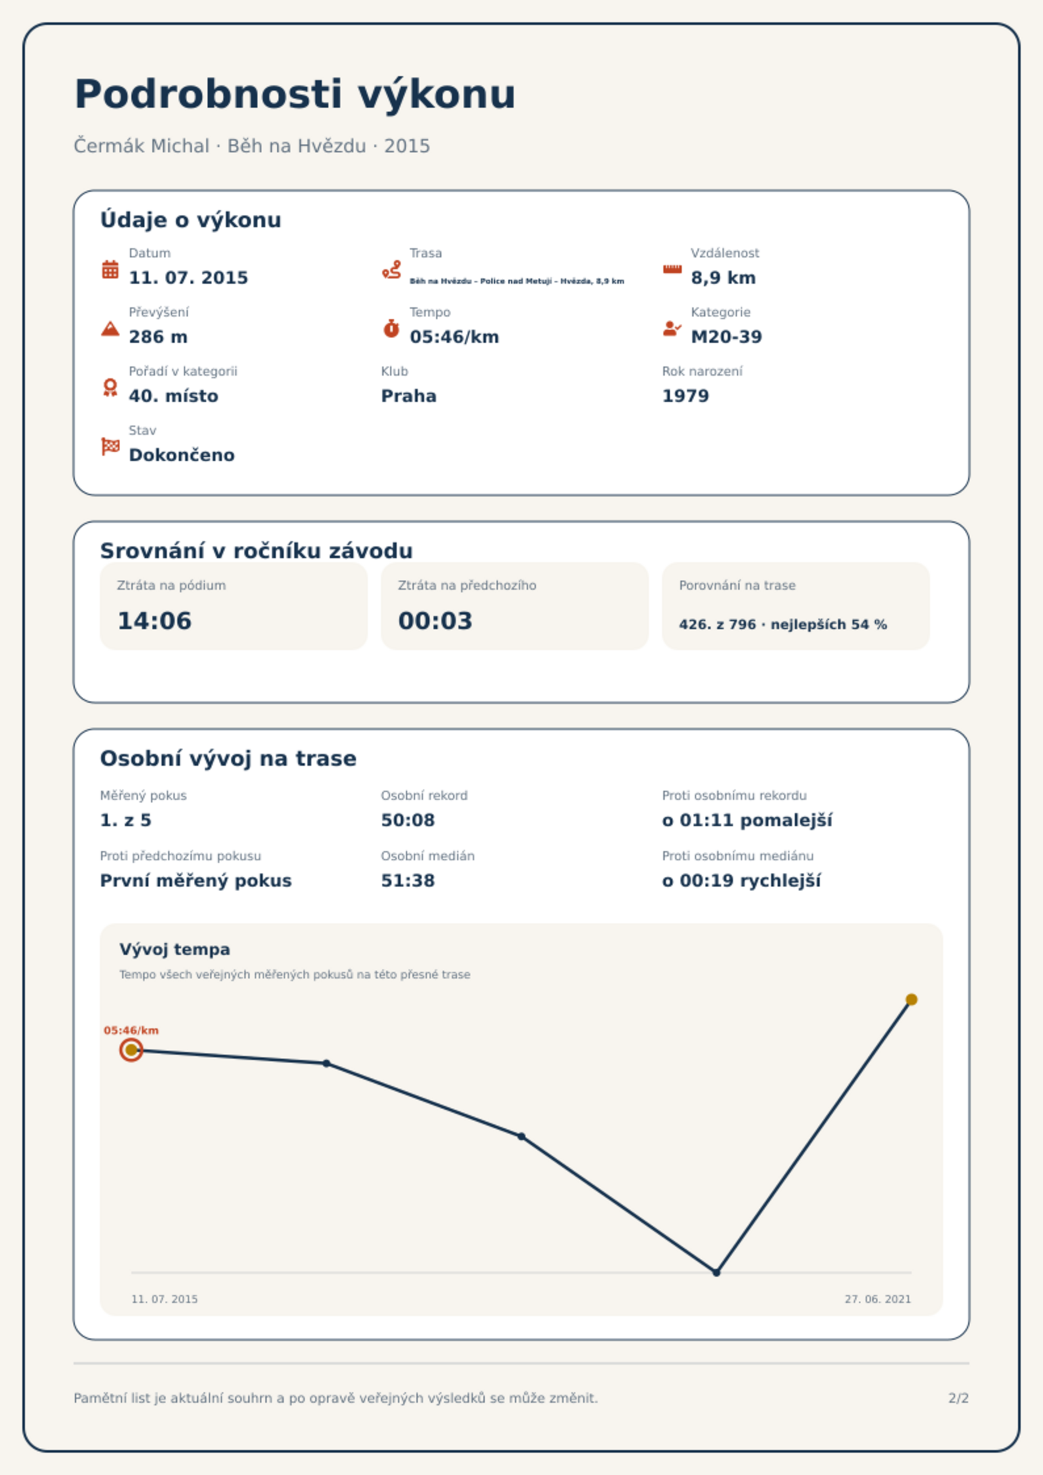Click the second data point on the pace line
The width and height of the screenshot is (1043, 1475).
[326, 1063]
